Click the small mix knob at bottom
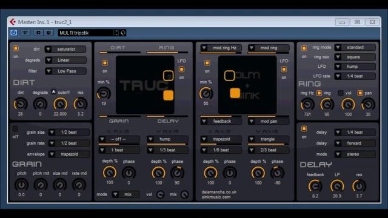The width and height of the screenshot is (388, 218). (184, 195)
